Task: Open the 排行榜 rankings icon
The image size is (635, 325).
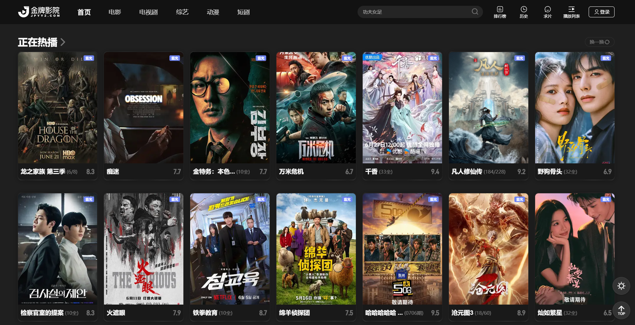Action: pos(500,12)
